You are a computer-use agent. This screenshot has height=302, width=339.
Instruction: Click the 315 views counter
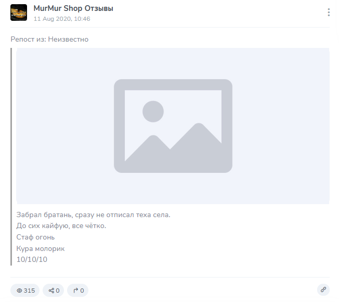point(30,291)
